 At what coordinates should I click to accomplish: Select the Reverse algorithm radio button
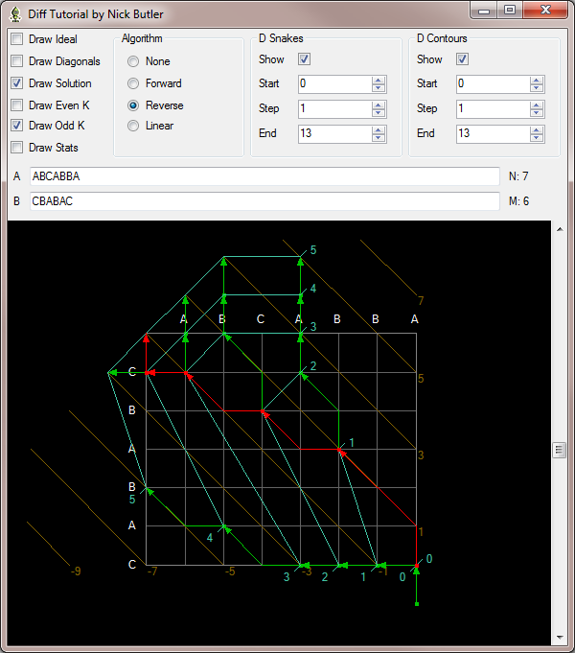pos(133,105)
